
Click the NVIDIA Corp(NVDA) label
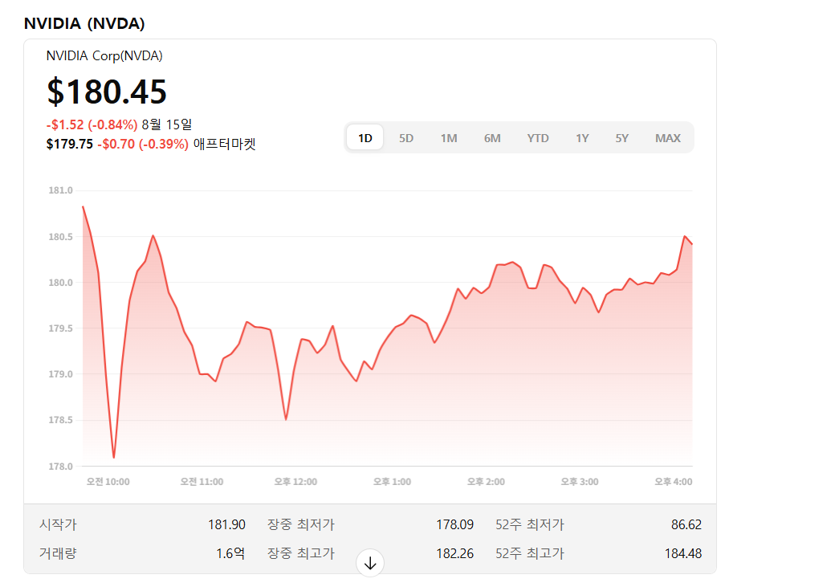[104, 55]
